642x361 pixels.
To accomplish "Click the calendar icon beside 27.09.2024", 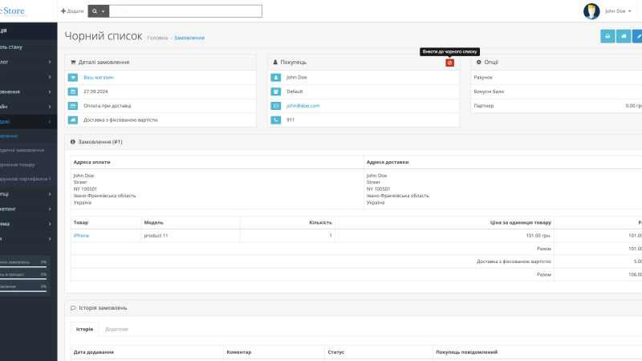I will tap(73, 91).
